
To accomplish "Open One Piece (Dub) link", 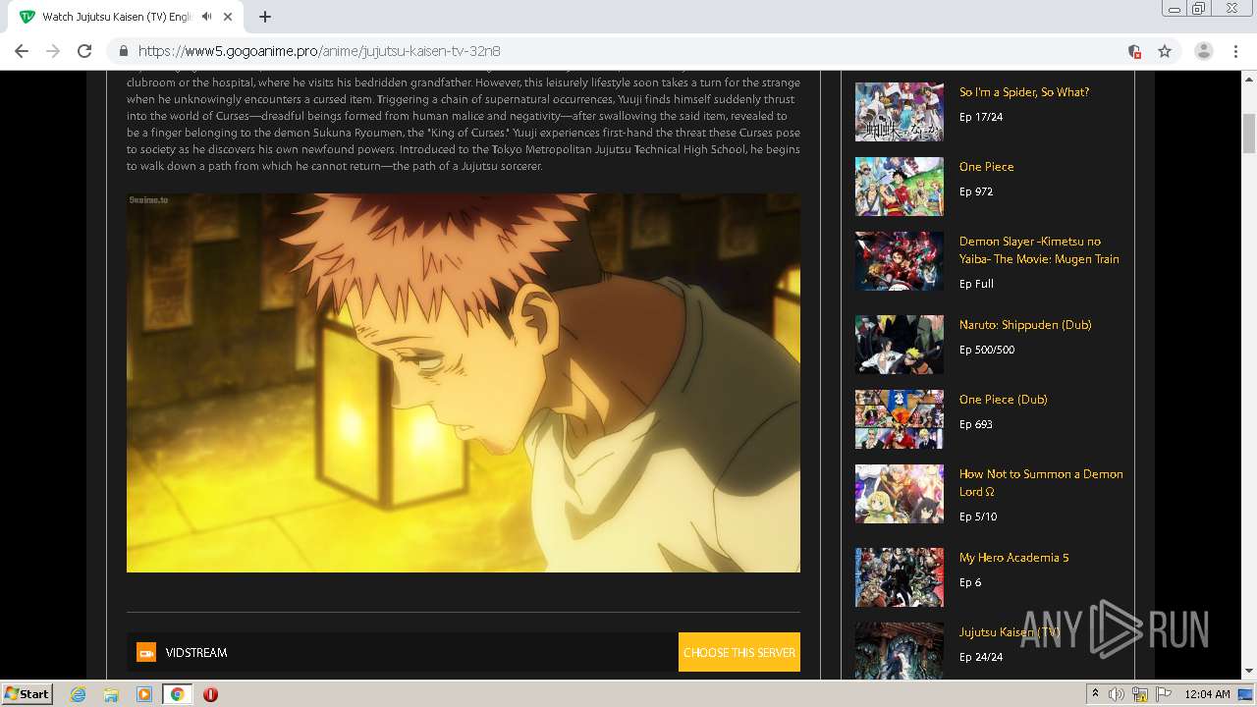I will [1004, 400].
